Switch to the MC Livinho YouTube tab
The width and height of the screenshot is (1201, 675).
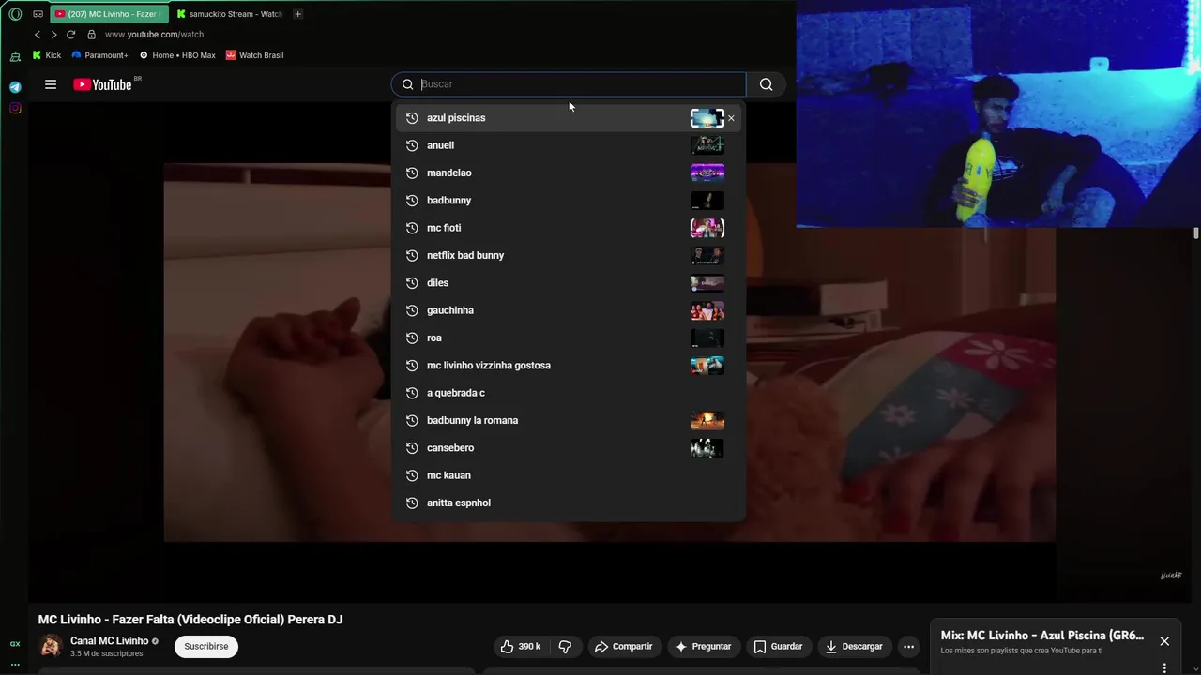pyautogui.click(x=108, y=14)
